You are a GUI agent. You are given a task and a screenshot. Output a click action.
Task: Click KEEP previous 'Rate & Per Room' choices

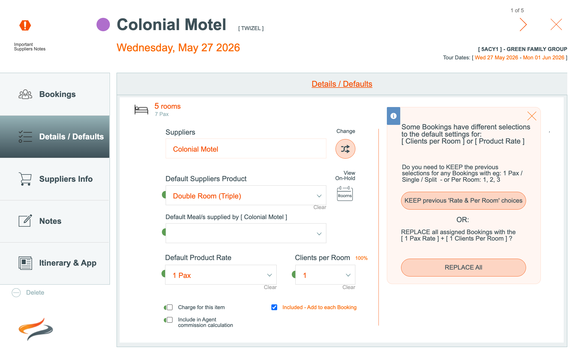click(463, 201)
